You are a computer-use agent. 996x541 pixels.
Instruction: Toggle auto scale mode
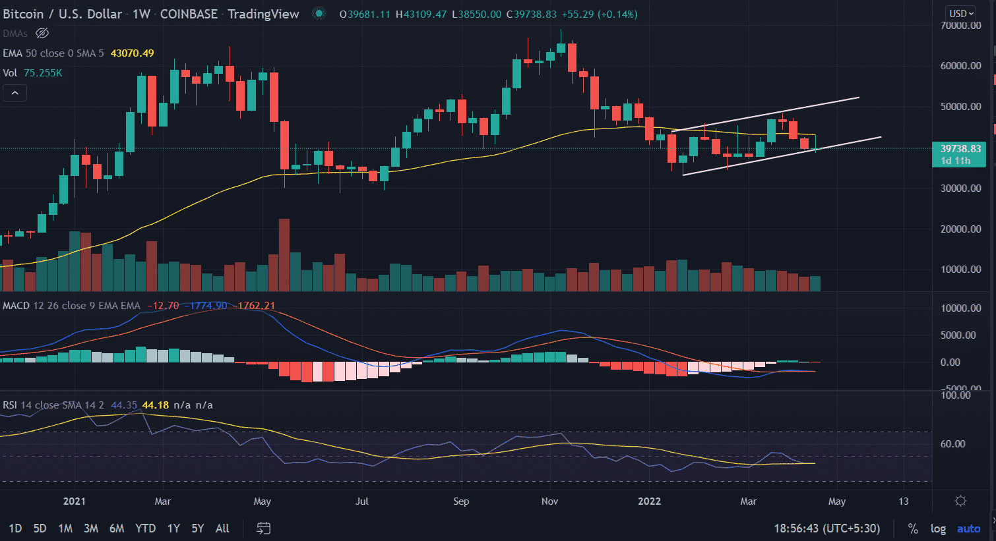click(968, 528)
